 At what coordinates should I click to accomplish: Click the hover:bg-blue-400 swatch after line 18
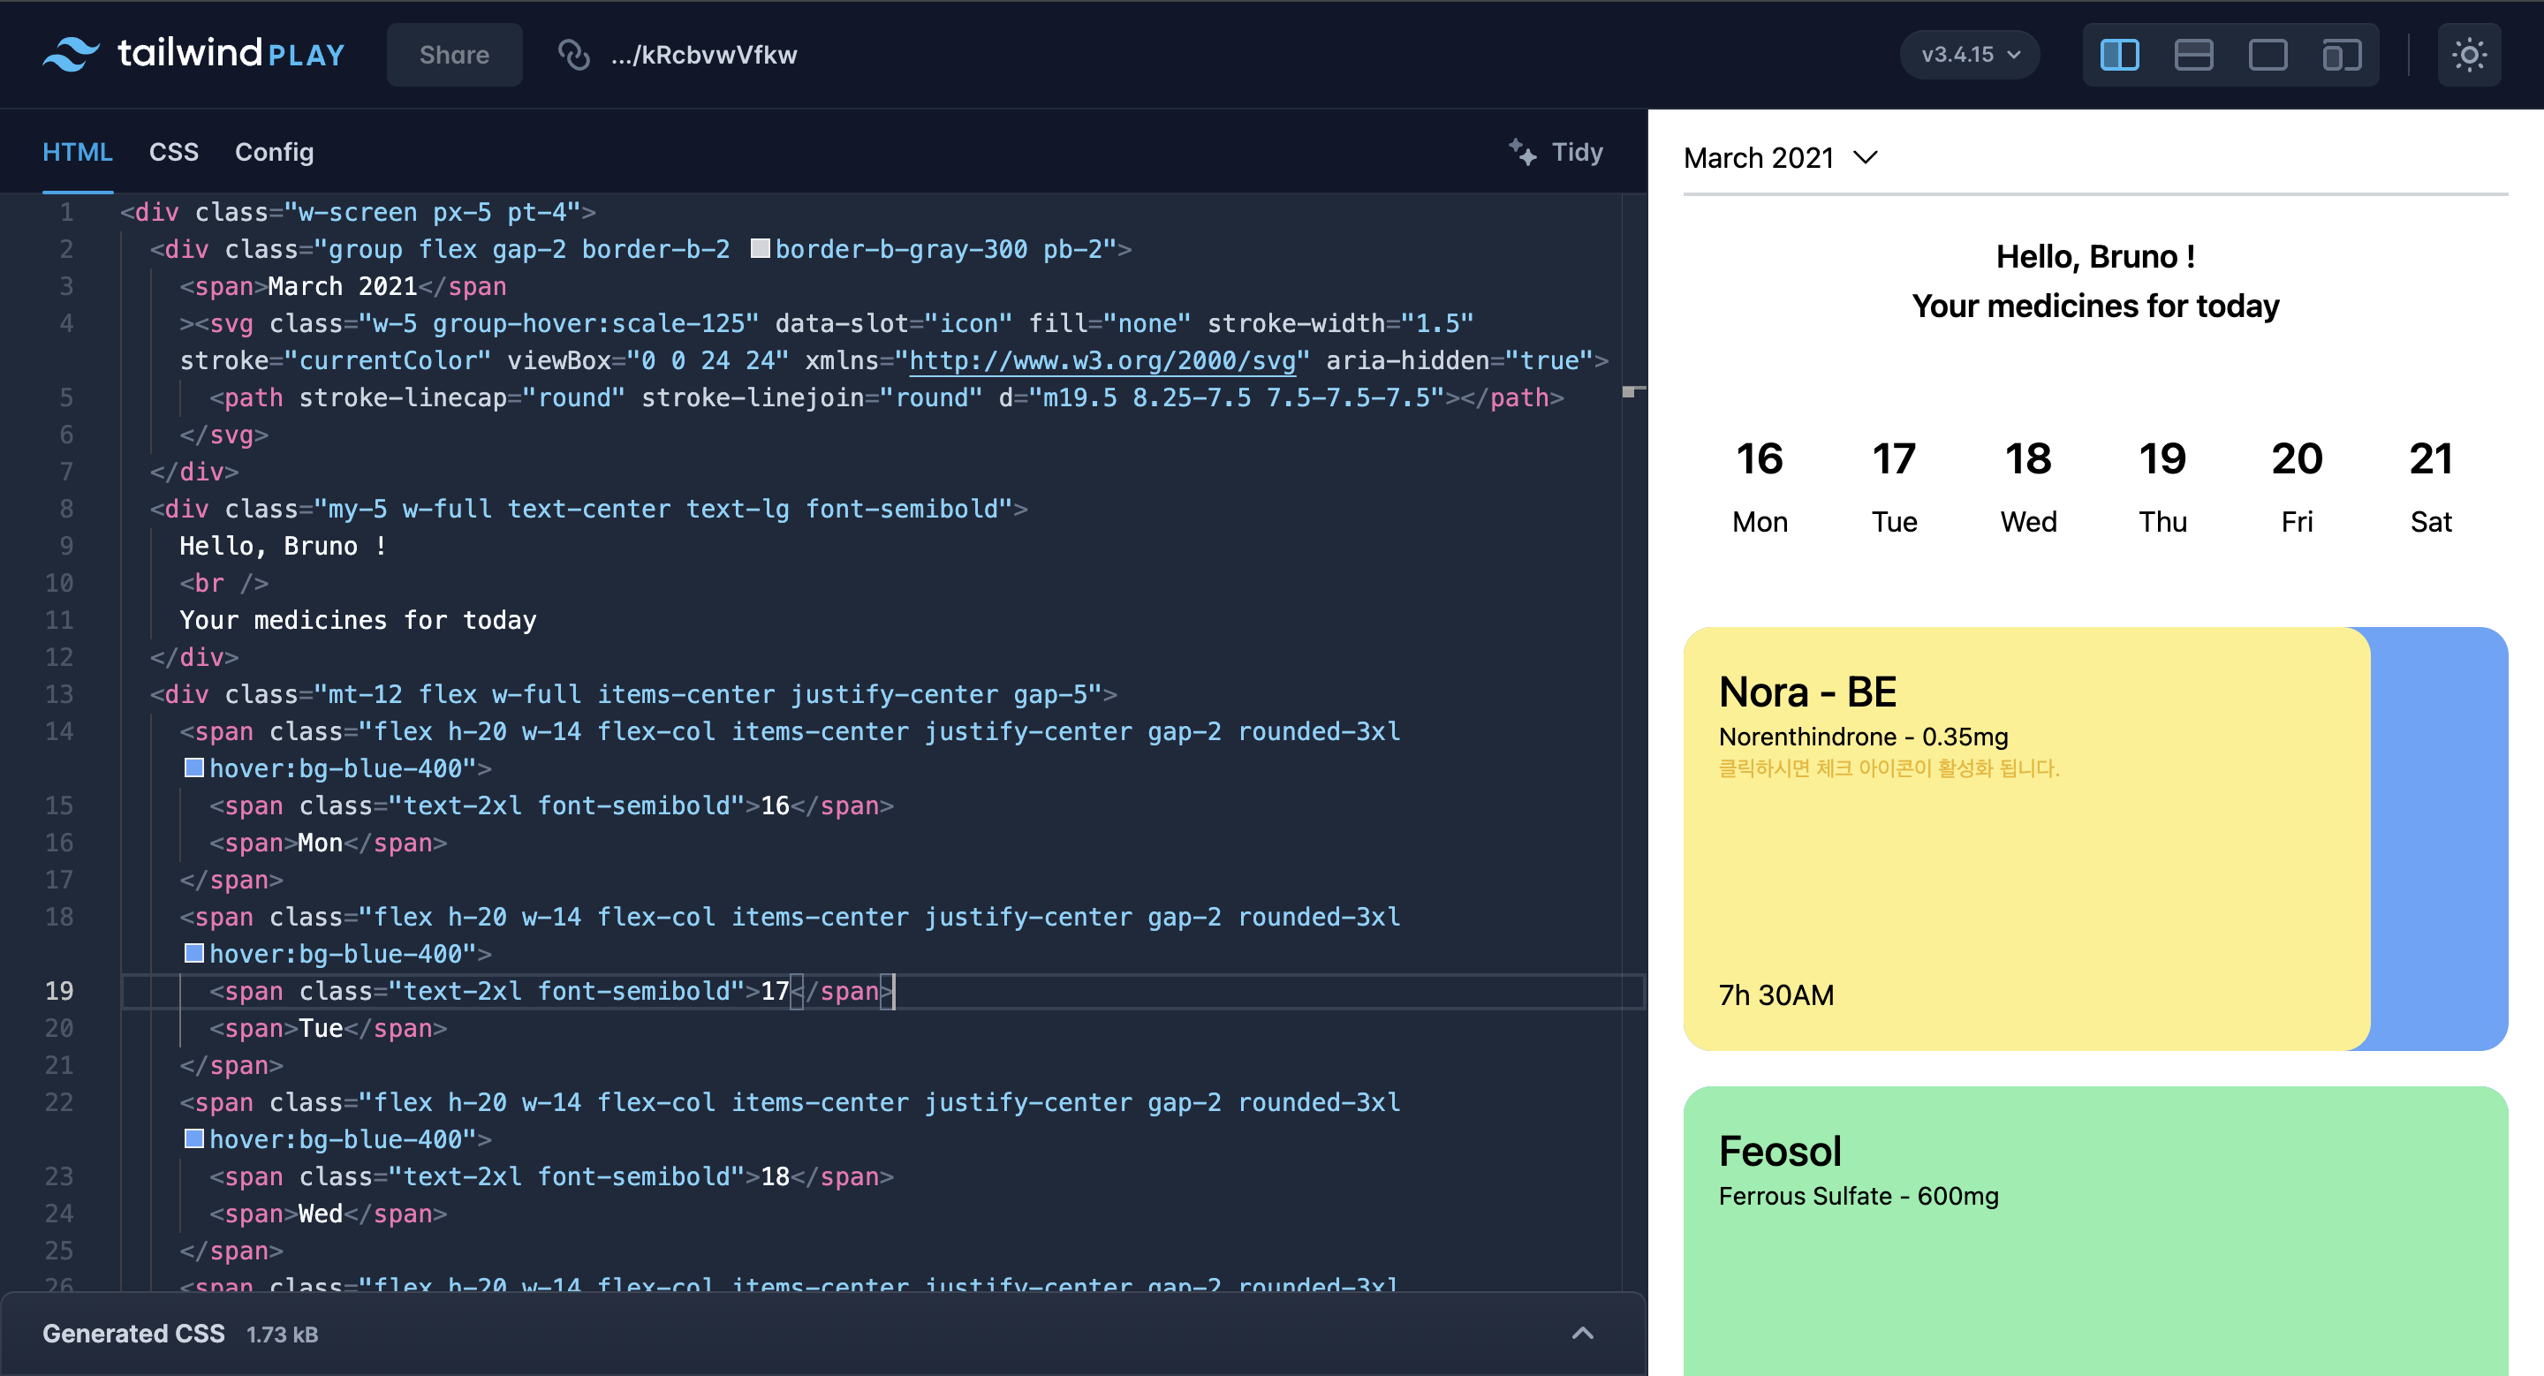[194, 954]
